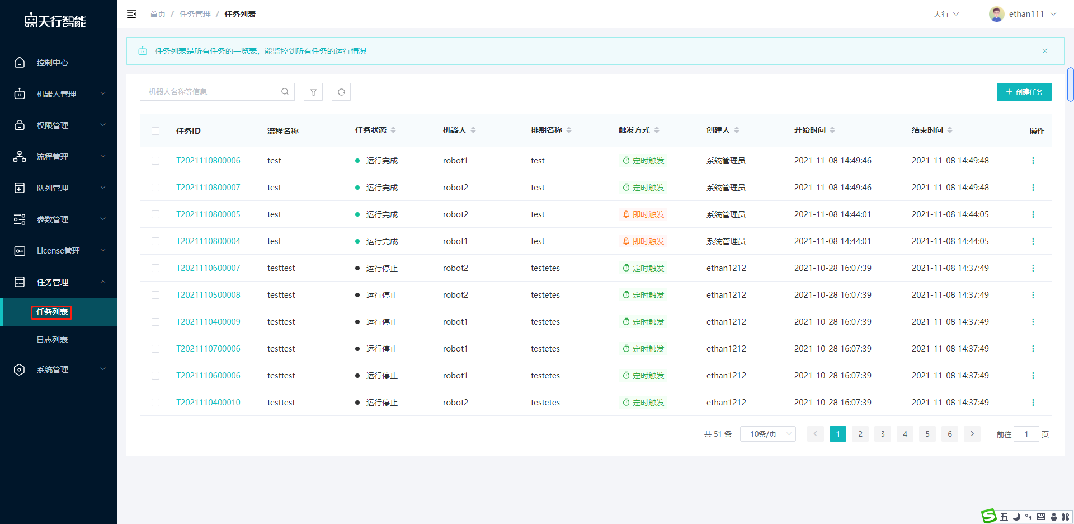Click the page vertical scrollbar thumb
The image size is (1074, 524).
coord(1070,85)
